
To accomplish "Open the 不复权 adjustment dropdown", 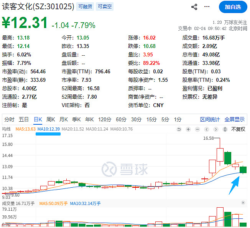I will tap(238, 129).
